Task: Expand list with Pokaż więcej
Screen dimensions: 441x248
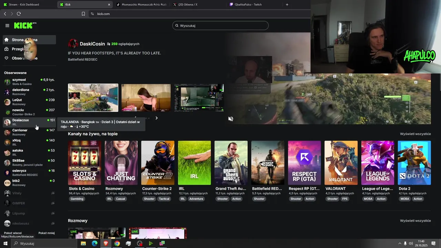Action: point(13,233)
